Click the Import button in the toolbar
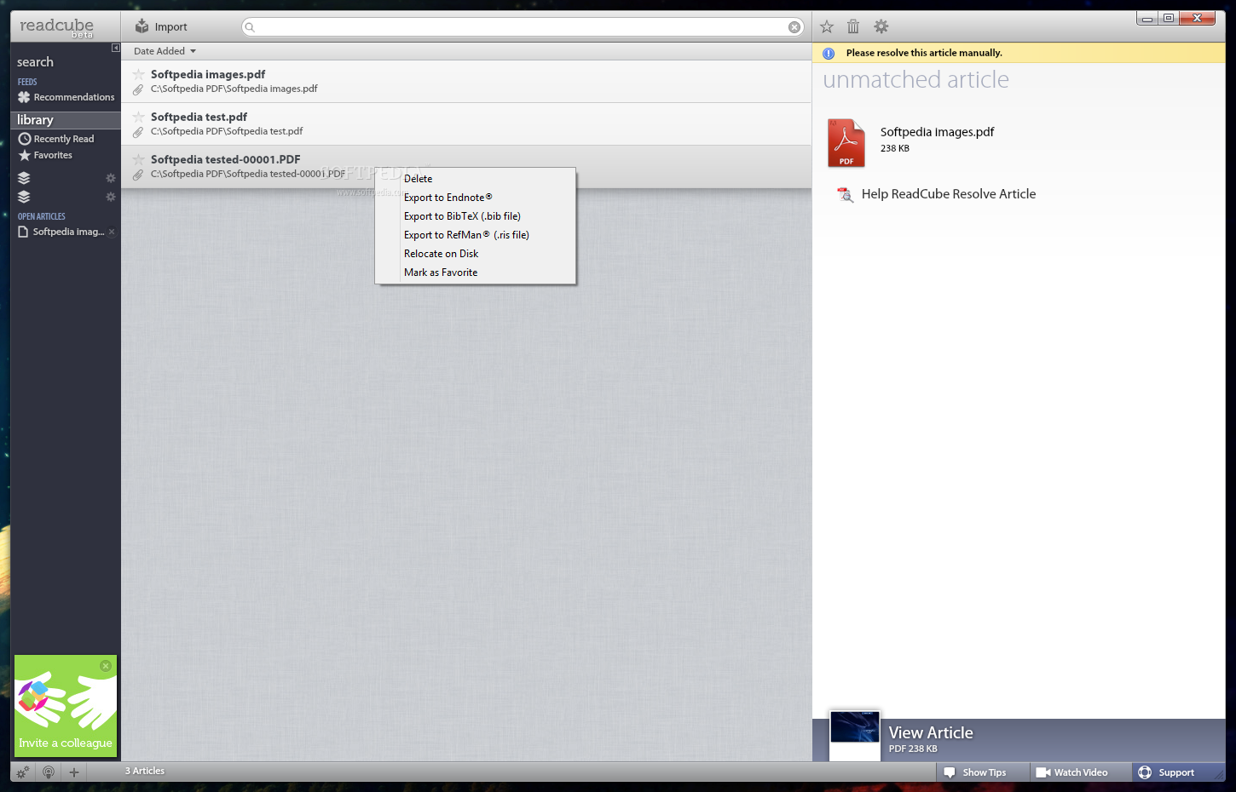The height and width of the screenshot is (792, 1236). tap(161, 26)
